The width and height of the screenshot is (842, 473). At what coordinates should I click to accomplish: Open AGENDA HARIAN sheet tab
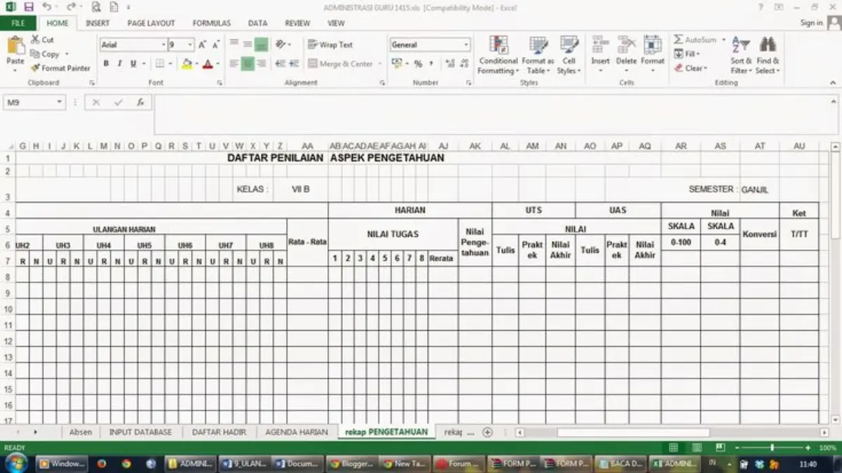[297, 432]
